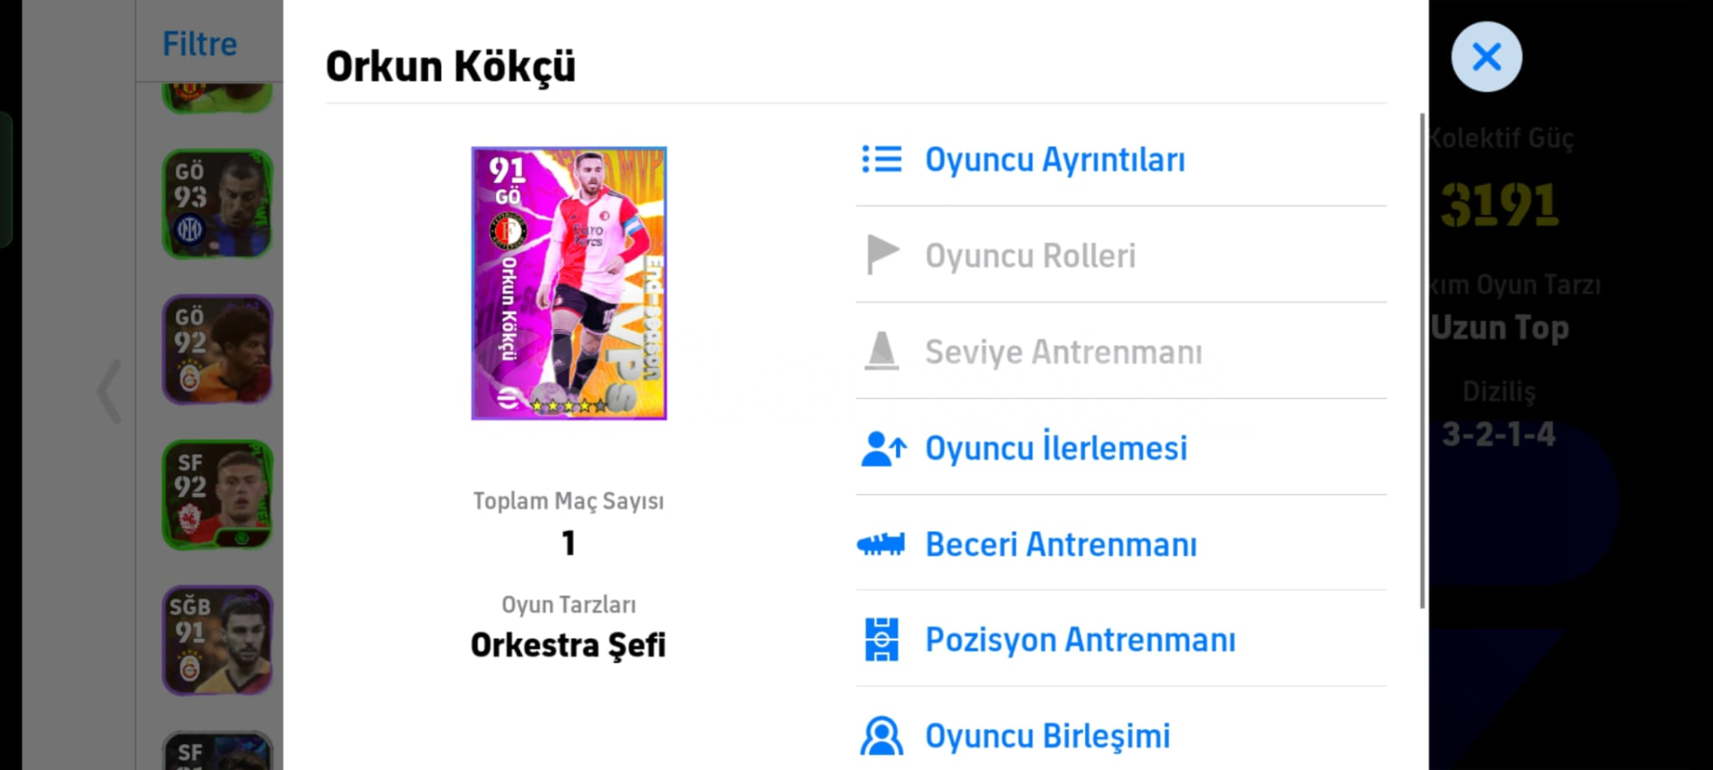Click the cone icon for Seviye Antrenmanı

tap(881, 352)
